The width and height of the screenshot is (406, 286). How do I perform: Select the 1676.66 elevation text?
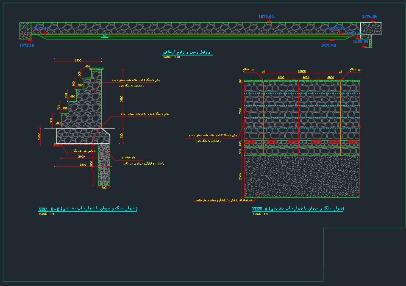(x=369, y=17)
